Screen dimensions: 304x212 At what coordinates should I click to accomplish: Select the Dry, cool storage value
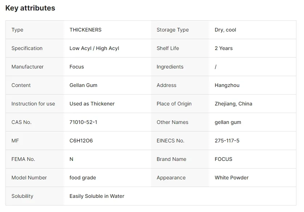[x=225, y=30]
